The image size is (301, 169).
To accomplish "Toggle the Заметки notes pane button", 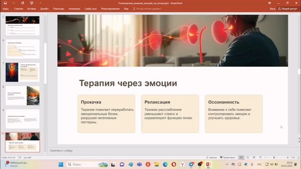I will click(x=211, y=158).
